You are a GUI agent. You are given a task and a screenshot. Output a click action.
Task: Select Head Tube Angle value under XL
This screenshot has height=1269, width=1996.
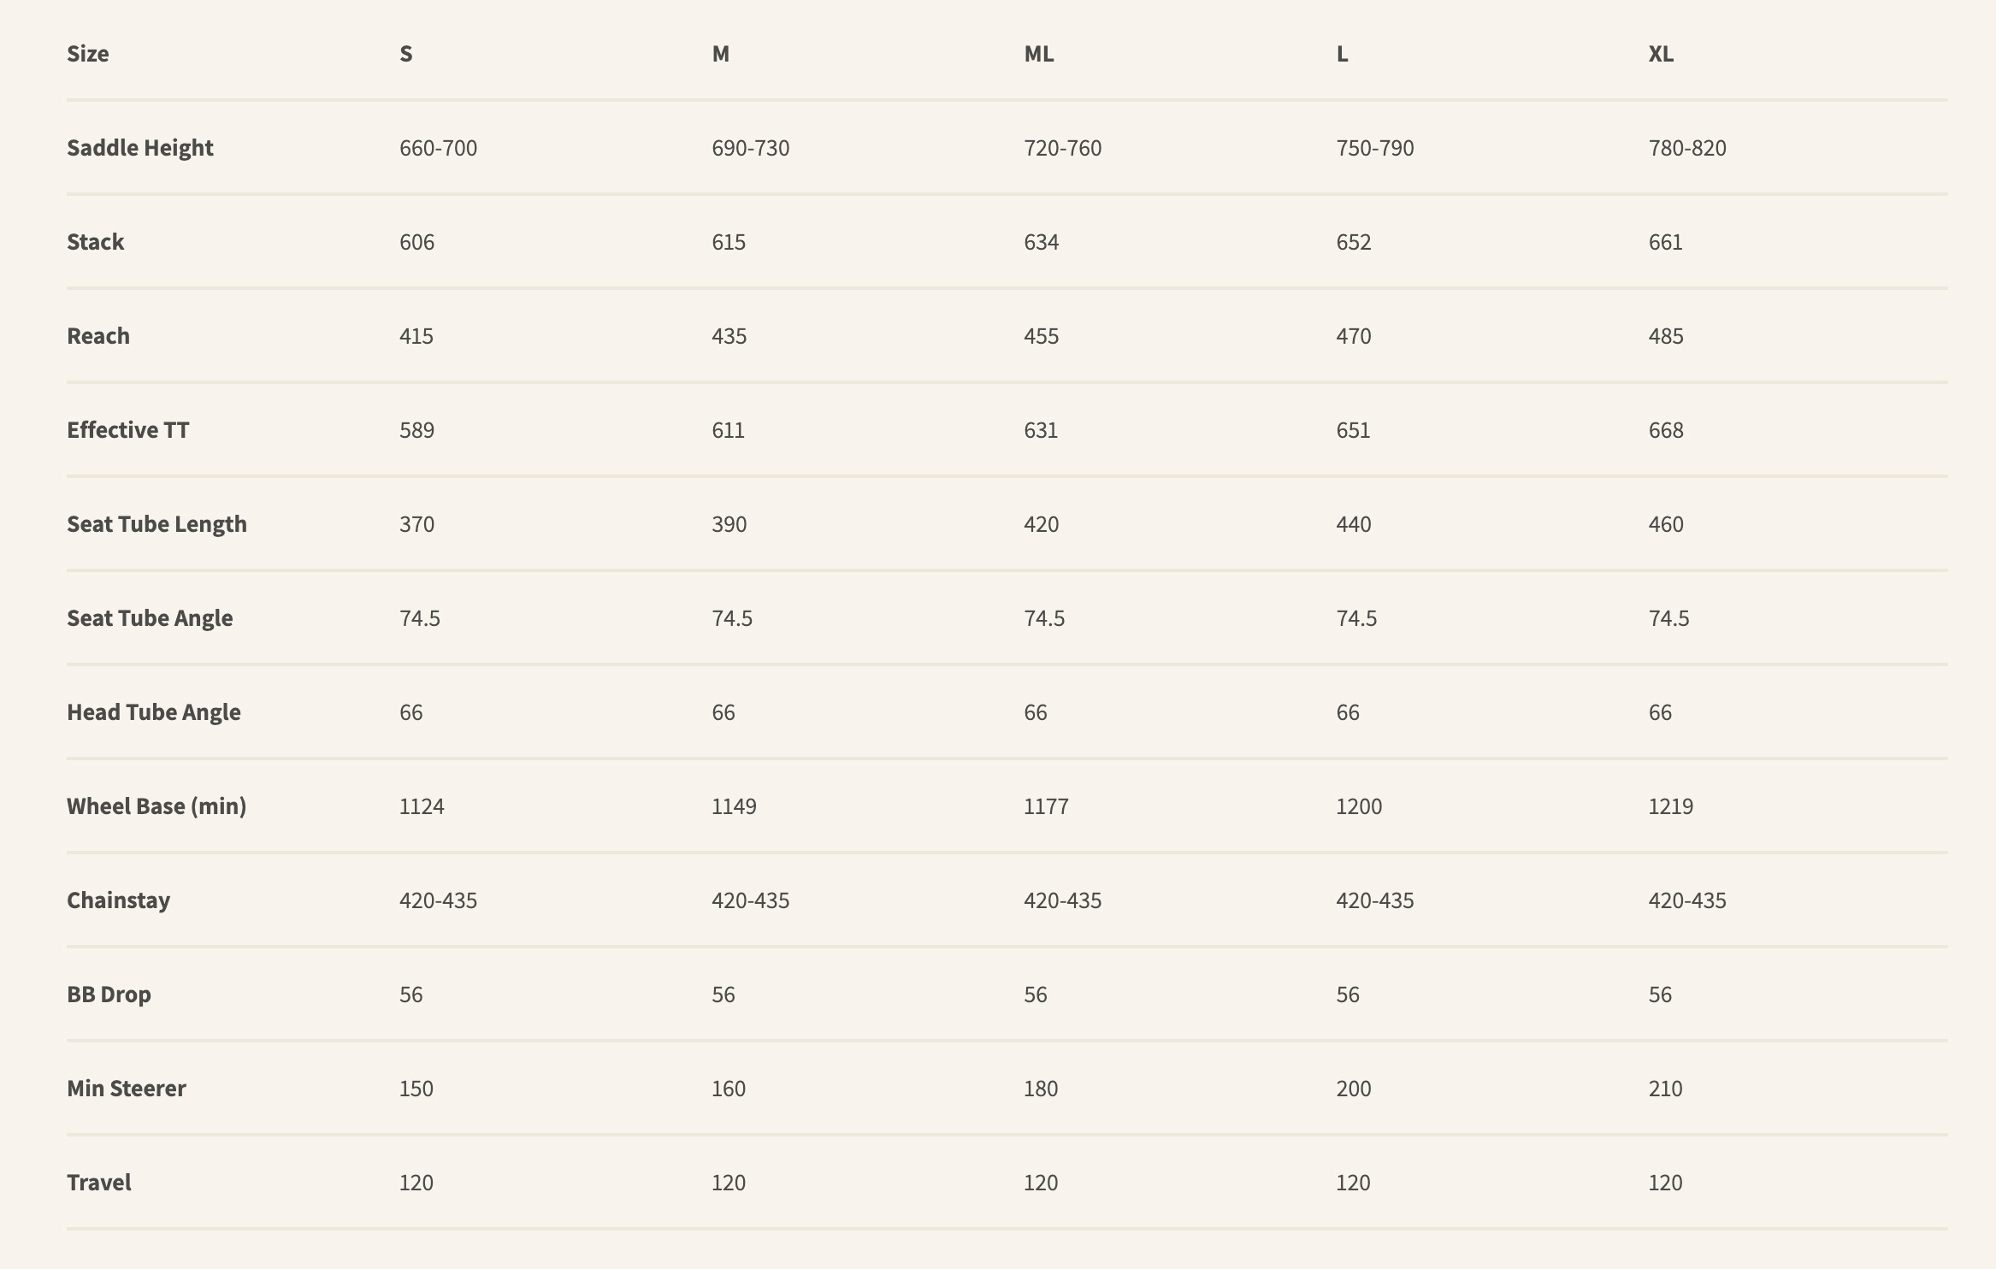coord(1660,712)
